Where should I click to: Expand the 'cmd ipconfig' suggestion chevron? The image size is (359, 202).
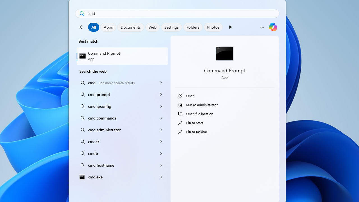[x=161, y=106]
